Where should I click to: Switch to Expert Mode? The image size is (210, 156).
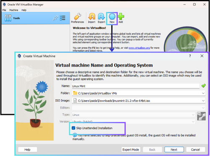click(x=131, y=150)
